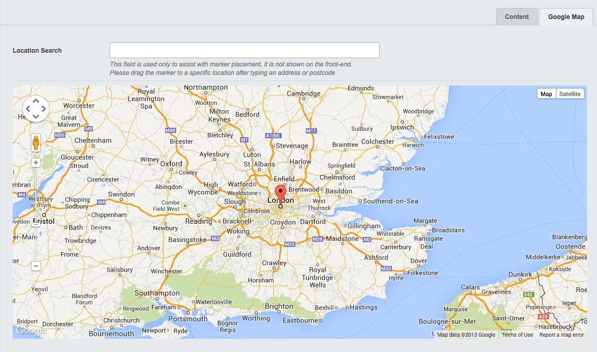Click the Canterbury label on the map
The width and height of the screenshot is (597, 352).
tap(396, 247)
